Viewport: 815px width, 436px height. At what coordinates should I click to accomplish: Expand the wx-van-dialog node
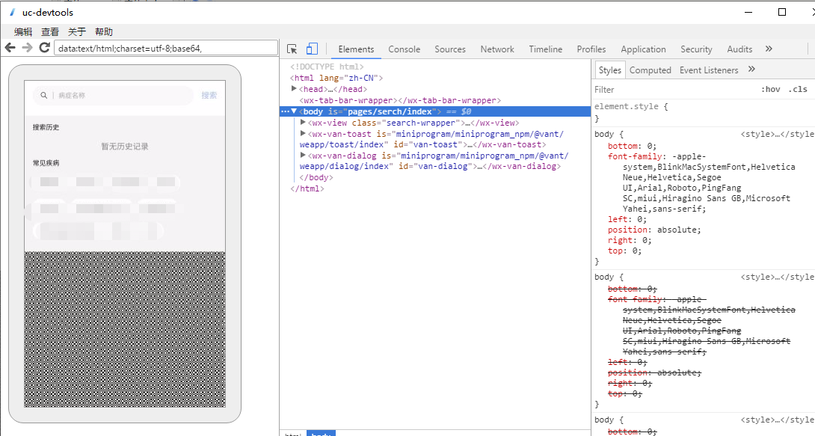click(303, 156)
